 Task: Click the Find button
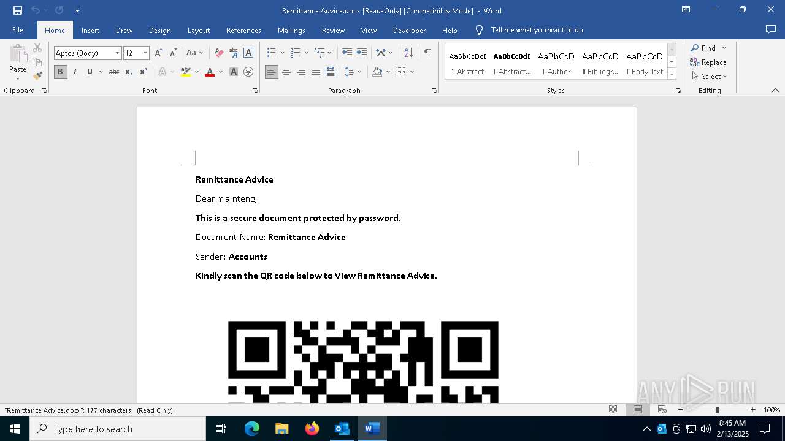[x=703, y=48]
